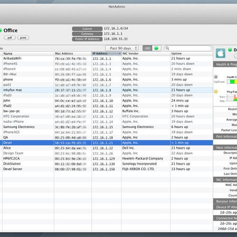Collapse the NIC Information section
The image size is (237, 237).
225,180
